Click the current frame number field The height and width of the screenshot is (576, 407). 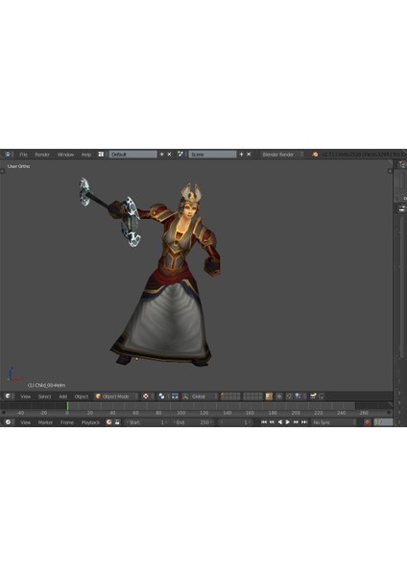[x=235, y=422]
